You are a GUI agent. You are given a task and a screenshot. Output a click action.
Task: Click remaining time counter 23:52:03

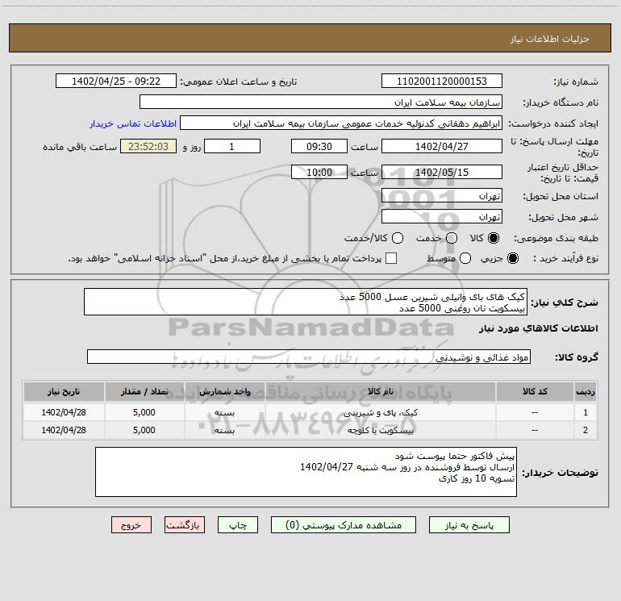pos(148,146)
